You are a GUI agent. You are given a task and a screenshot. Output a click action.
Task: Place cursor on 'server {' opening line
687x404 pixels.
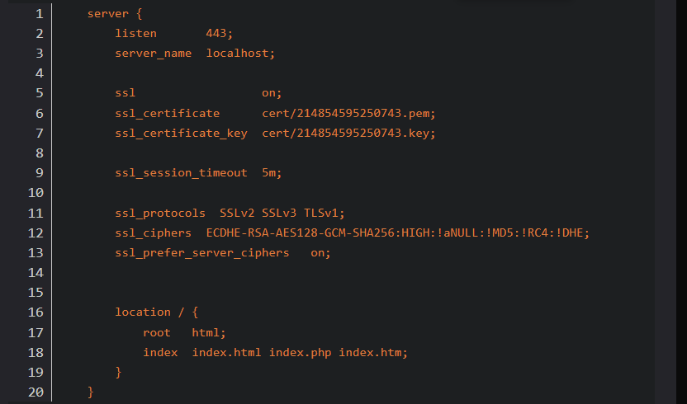pyautogui.click(x=114, y=13)
